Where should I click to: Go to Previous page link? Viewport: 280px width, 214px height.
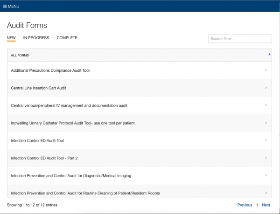245,205
